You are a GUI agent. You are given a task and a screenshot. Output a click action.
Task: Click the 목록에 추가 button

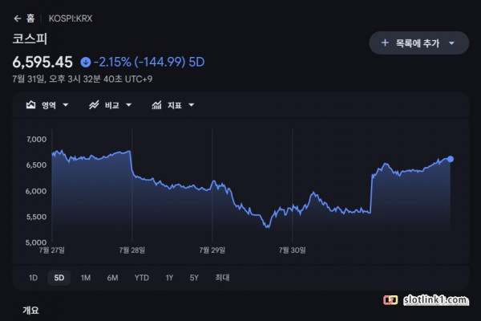418,43
